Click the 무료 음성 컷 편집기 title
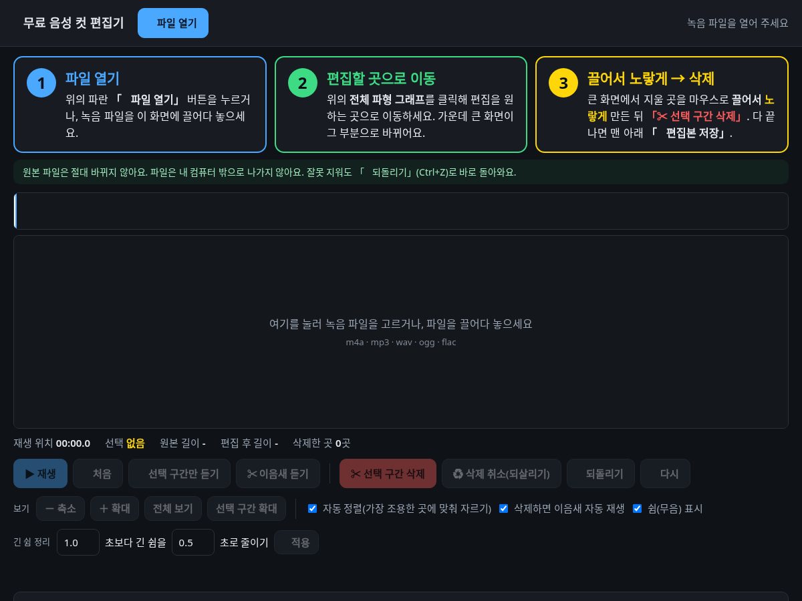The width and height of the screenshot is (802, 601). tap(74, 23)
